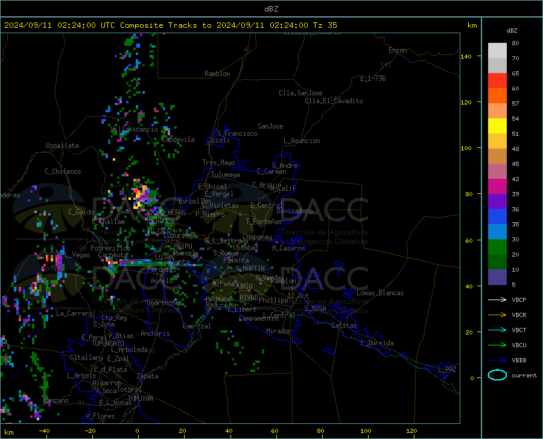Click the blue VBBB arrow legend icon

(497, 360)
